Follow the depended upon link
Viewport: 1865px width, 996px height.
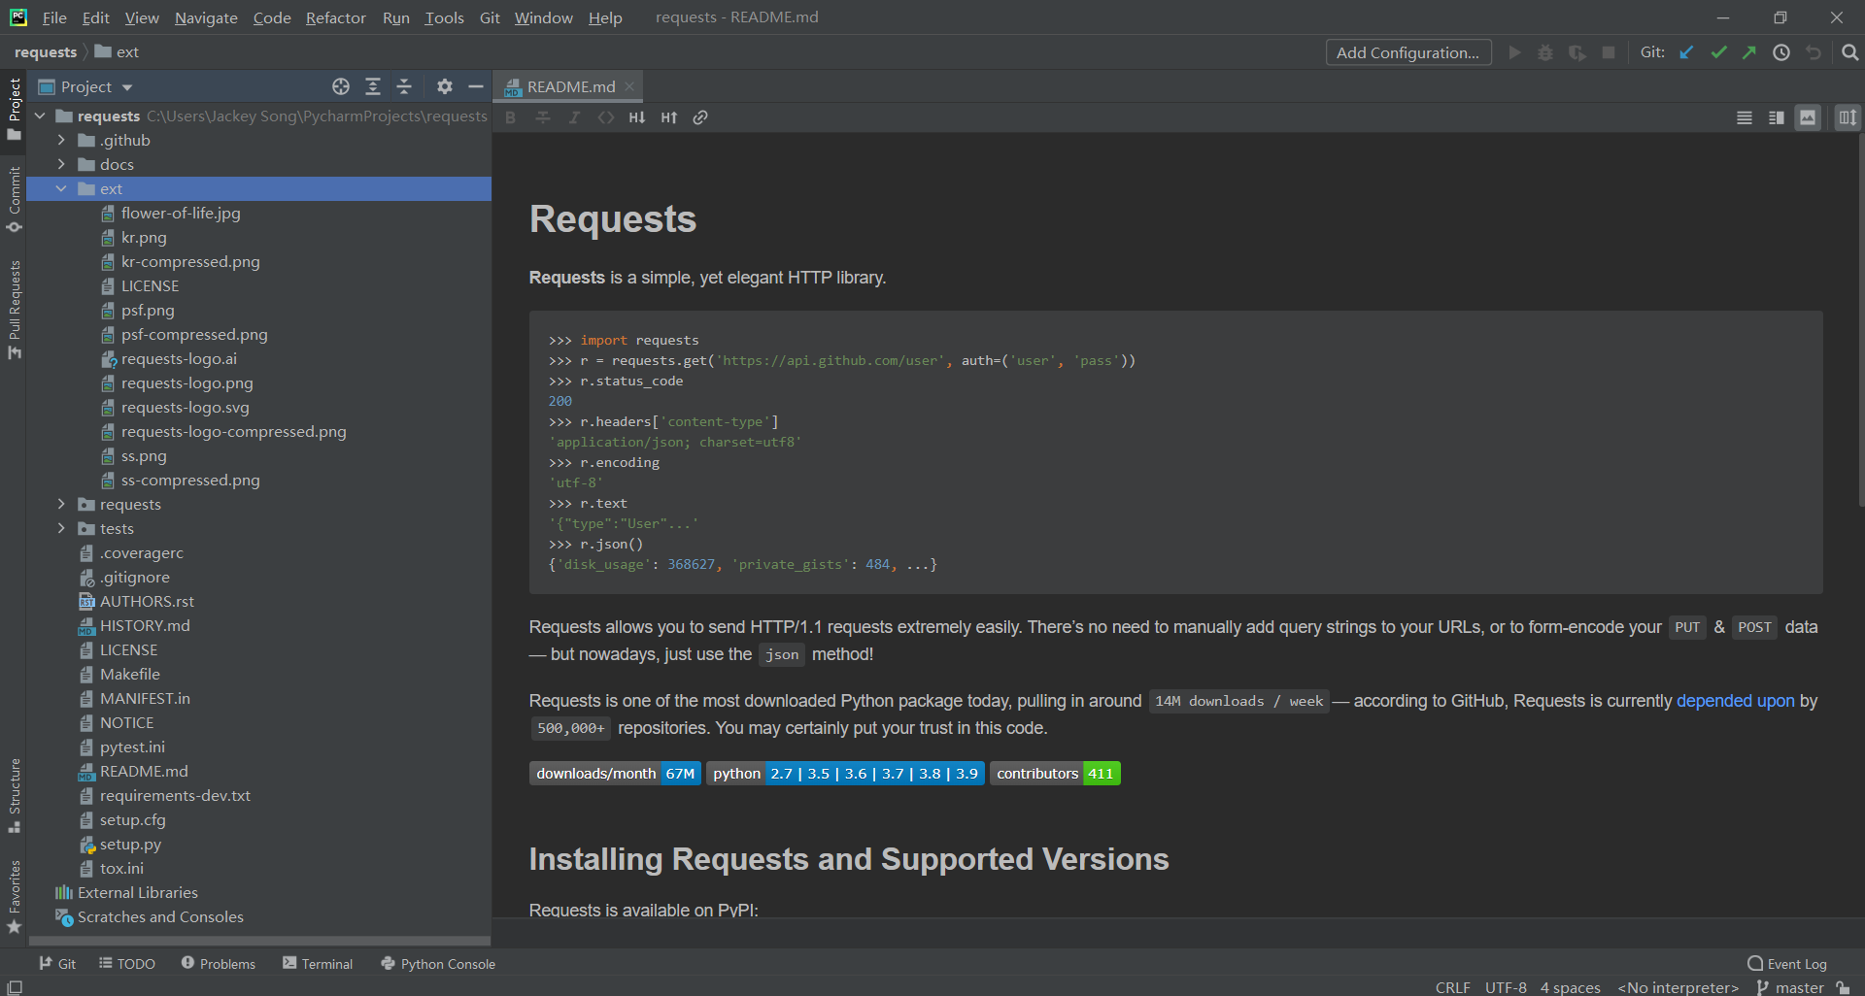point(1735,701)
